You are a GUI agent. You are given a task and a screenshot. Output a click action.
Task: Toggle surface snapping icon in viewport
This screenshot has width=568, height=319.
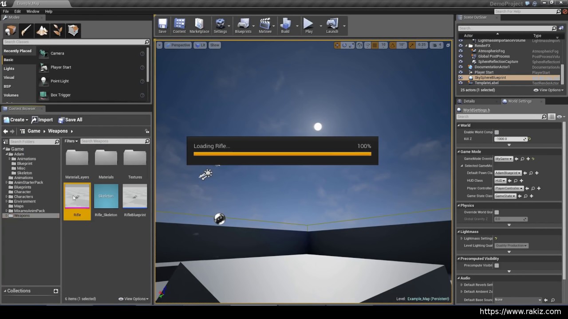click(367, 45)
